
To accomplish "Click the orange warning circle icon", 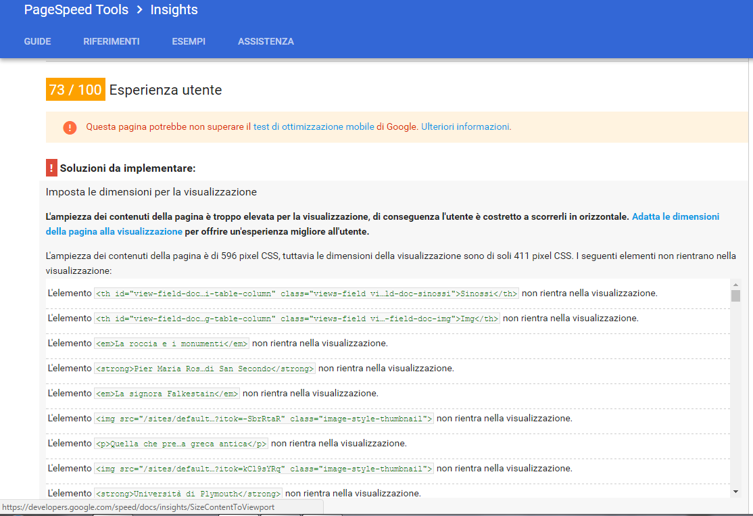I will (70, 127).
